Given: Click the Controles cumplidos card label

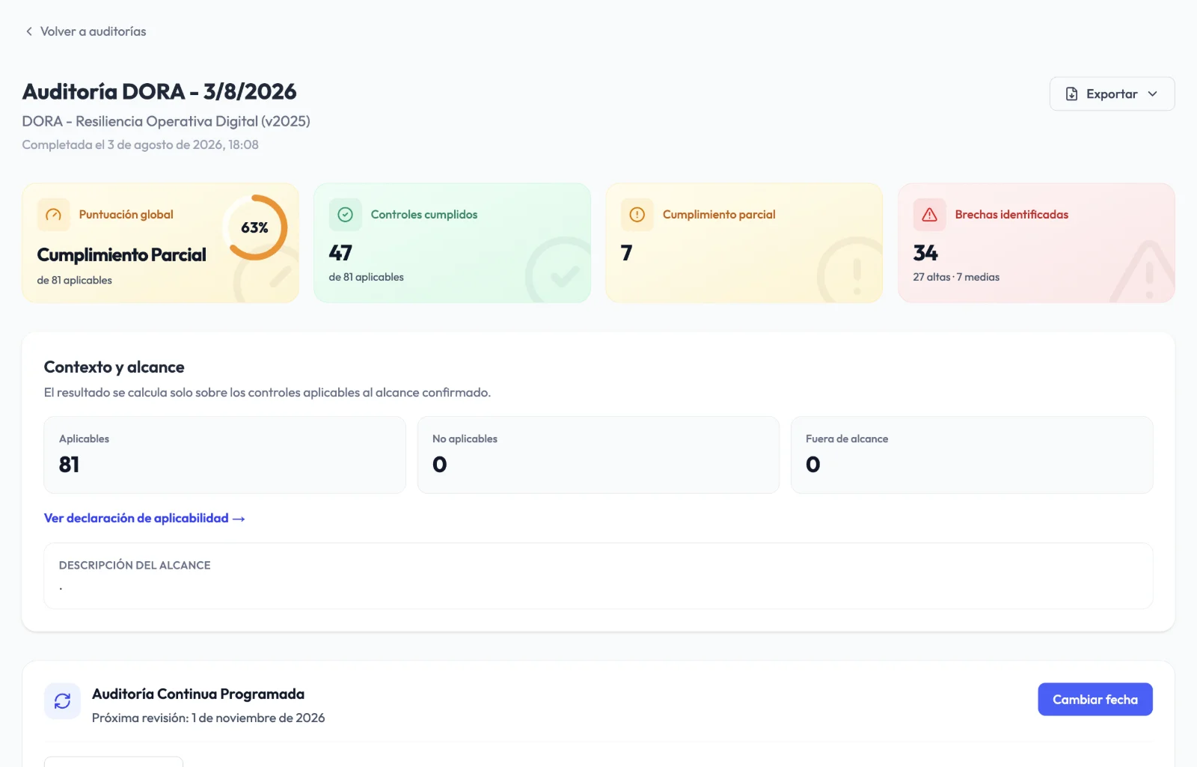Looking at the screenshot, I should tap(424, 215).
